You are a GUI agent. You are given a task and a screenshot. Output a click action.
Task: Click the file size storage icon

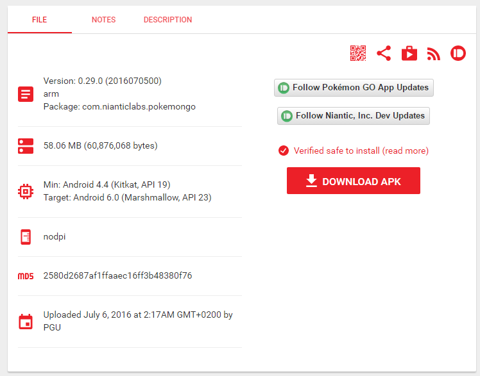26,145
